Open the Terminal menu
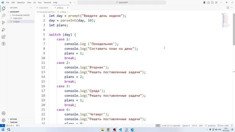Image resolution: width=235 pixels, height=132 pixels. (x=47, y=3)
